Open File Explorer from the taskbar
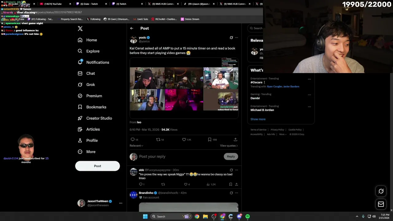 (x=205, y=216)
